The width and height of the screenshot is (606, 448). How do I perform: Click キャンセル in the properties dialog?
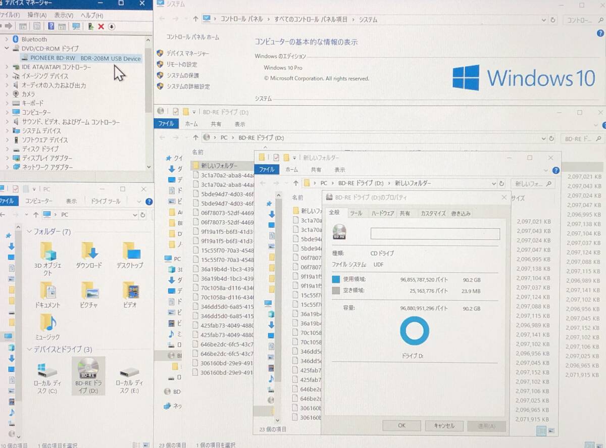(444, 425)
